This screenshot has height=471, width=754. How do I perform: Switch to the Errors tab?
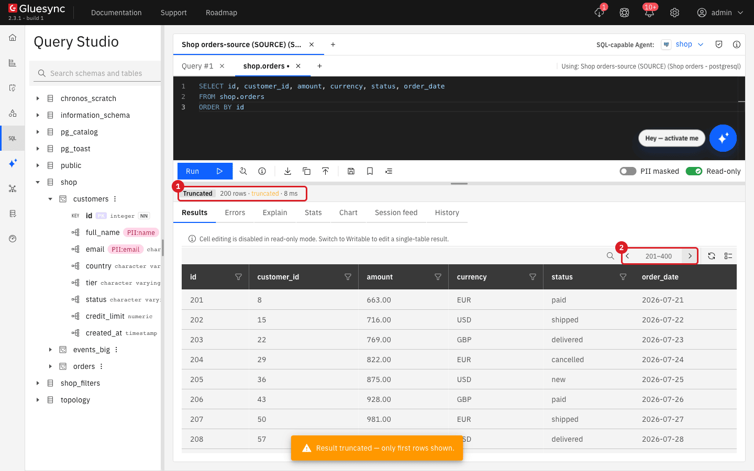pos(235,212)
